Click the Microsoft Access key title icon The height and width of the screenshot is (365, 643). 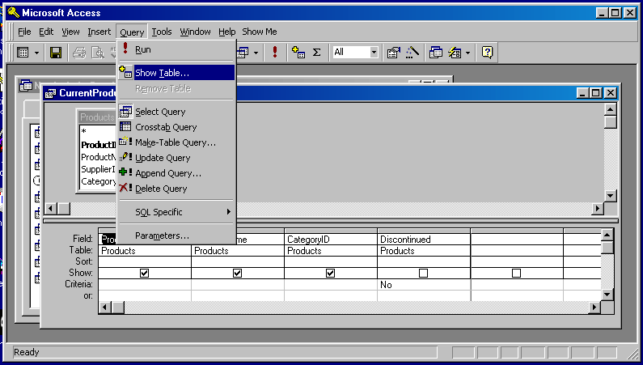point(14,13)
